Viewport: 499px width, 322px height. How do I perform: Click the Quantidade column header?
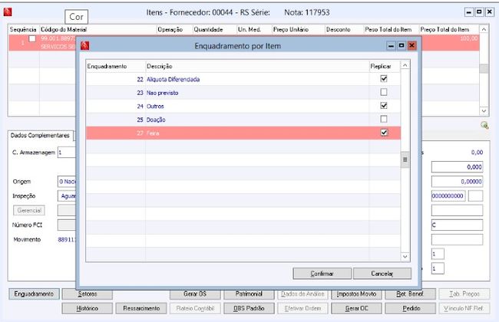214,30
